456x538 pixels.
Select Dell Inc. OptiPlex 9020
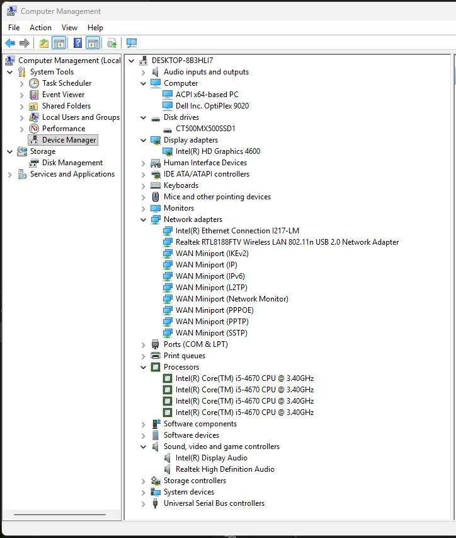pos(212,106)
